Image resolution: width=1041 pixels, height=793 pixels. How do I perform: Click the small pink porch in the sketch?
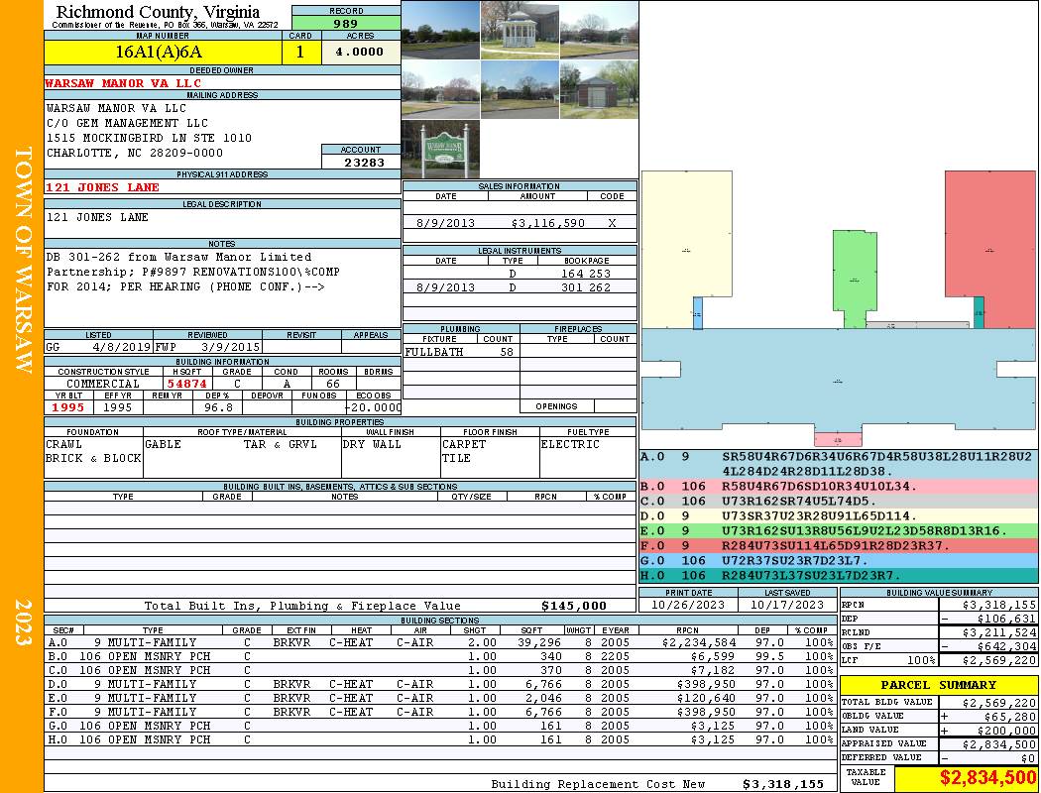click(x=838, y=439)
